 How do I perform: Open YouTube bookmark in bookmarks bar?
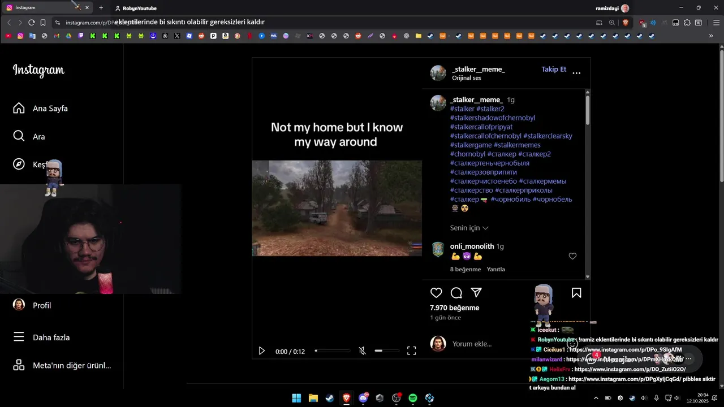pos(8,36)
